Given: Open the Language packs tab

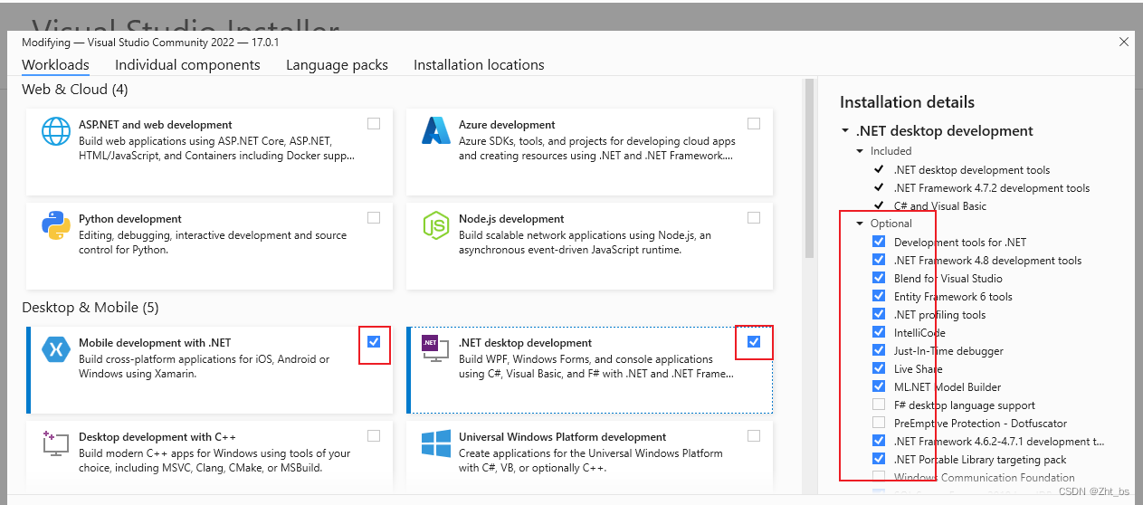Looking at the screenshot, I should 337,65.
